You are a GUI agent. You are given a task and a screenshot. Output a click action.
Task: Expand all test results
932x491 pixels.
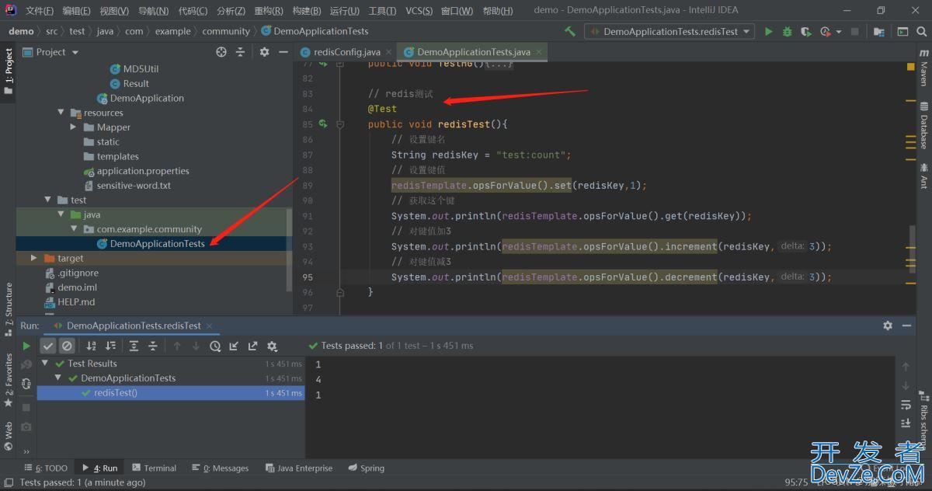pyautogui.click(x=134, y=346)
